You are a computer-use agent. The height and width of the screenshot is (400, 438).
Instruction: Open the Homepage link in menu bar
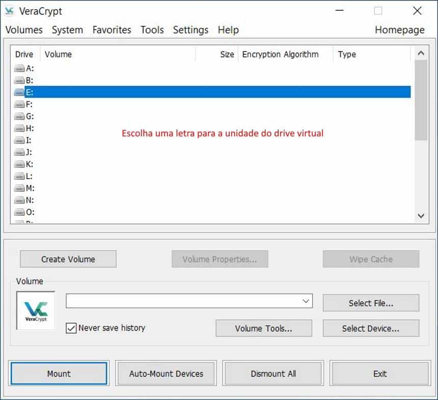[x=399, y=30]
